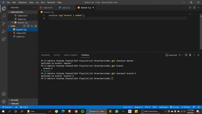The width and height of the screenshot is (202, 114).
Task: Close the terminal panel
Action: pyautogui.click(x=199, y=55)
